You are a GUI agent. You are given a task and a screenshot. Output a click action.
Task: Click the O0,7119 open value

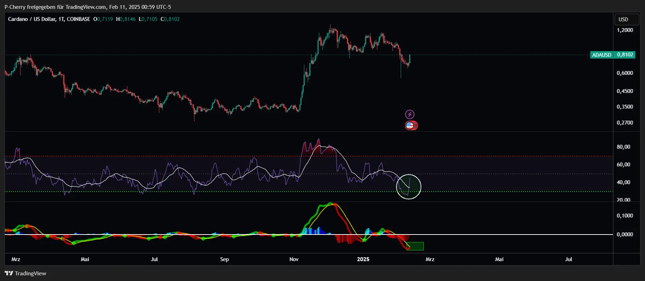tap(103, 19)
